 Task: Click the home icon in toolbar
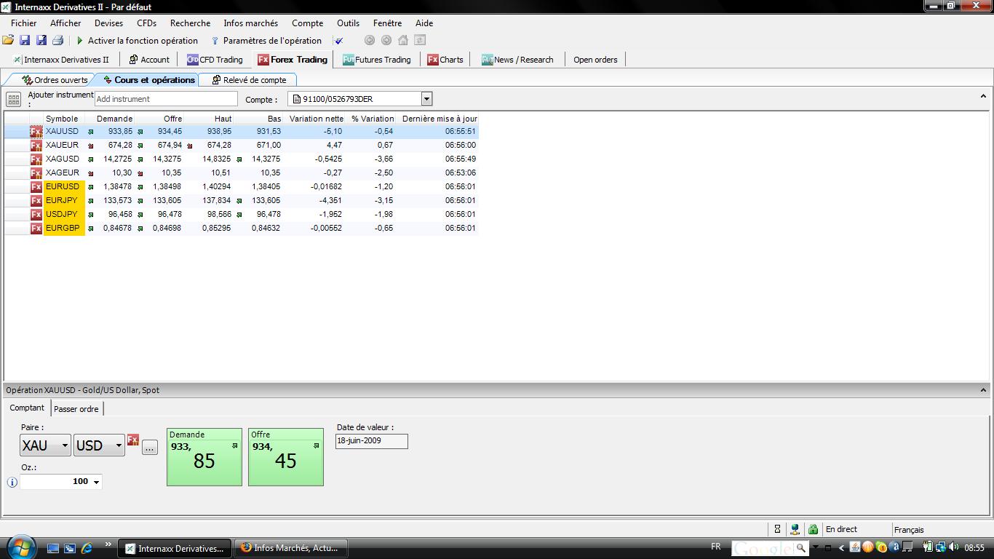point(403,41)
